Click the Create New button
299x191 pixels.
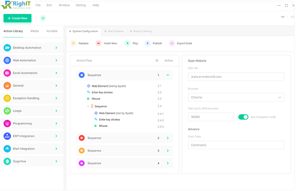pos(18,18)
